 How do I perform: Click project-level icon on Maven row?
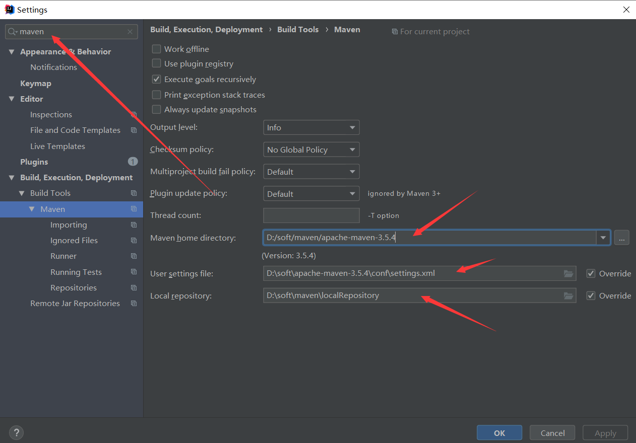pyautogui.click(x=134, y=209)
